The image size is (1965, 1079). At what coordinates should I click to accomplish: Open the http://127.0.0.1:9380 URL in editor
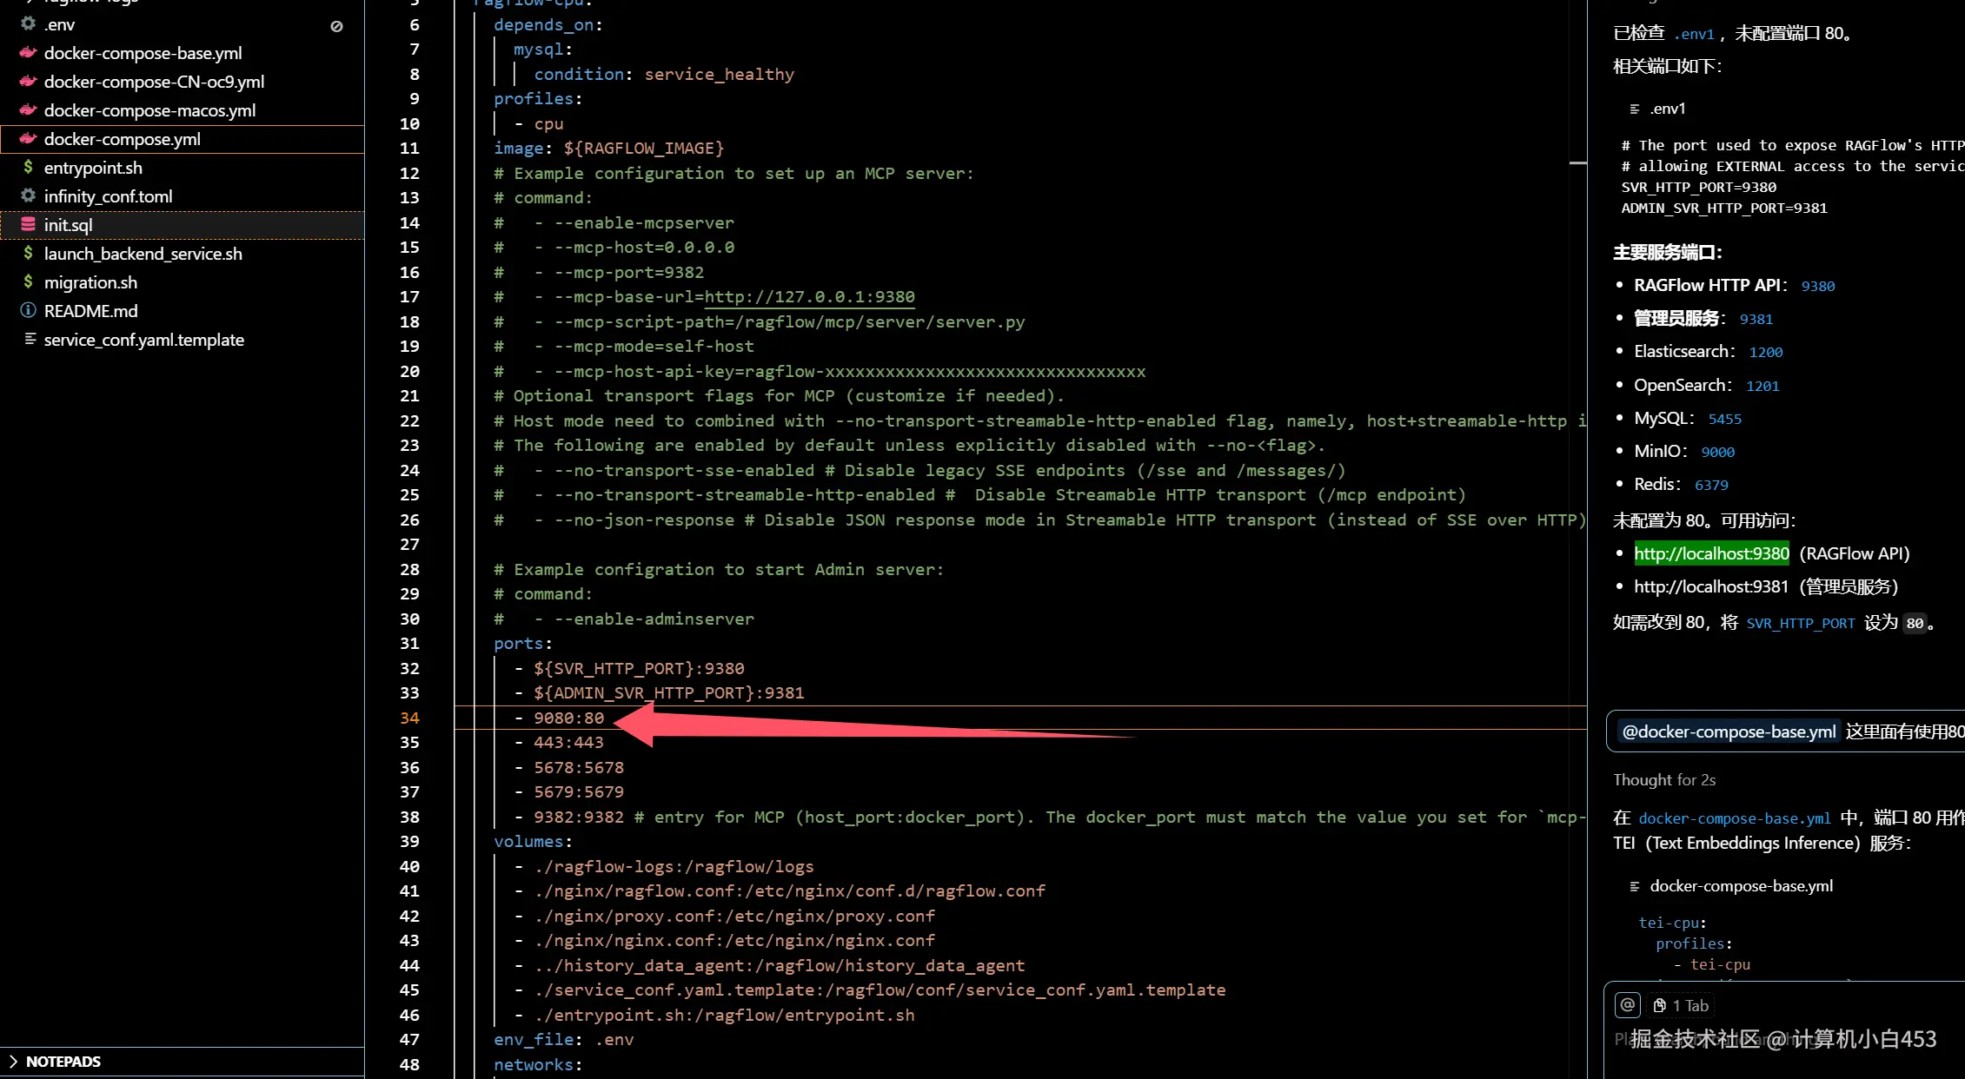click(x=808, y=296)
